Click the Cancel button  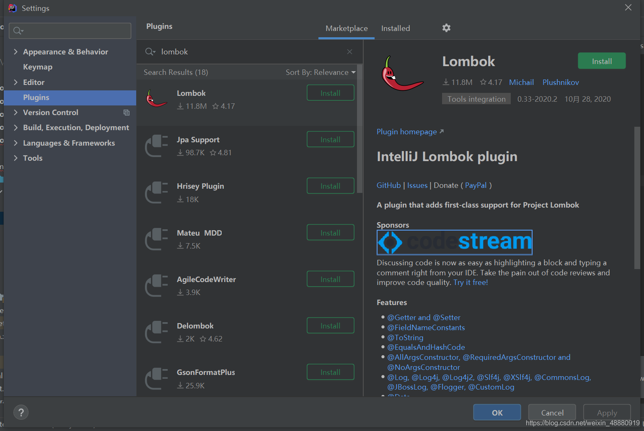552,413
